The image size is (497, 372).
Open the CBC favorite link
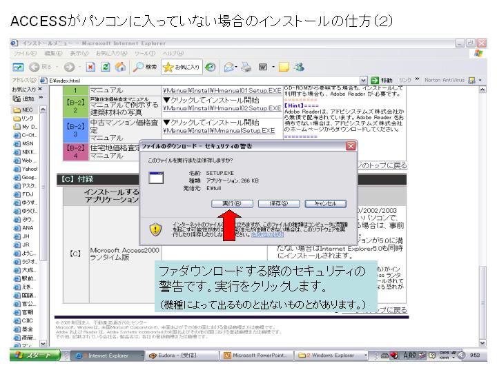click(x=23, y=320)
